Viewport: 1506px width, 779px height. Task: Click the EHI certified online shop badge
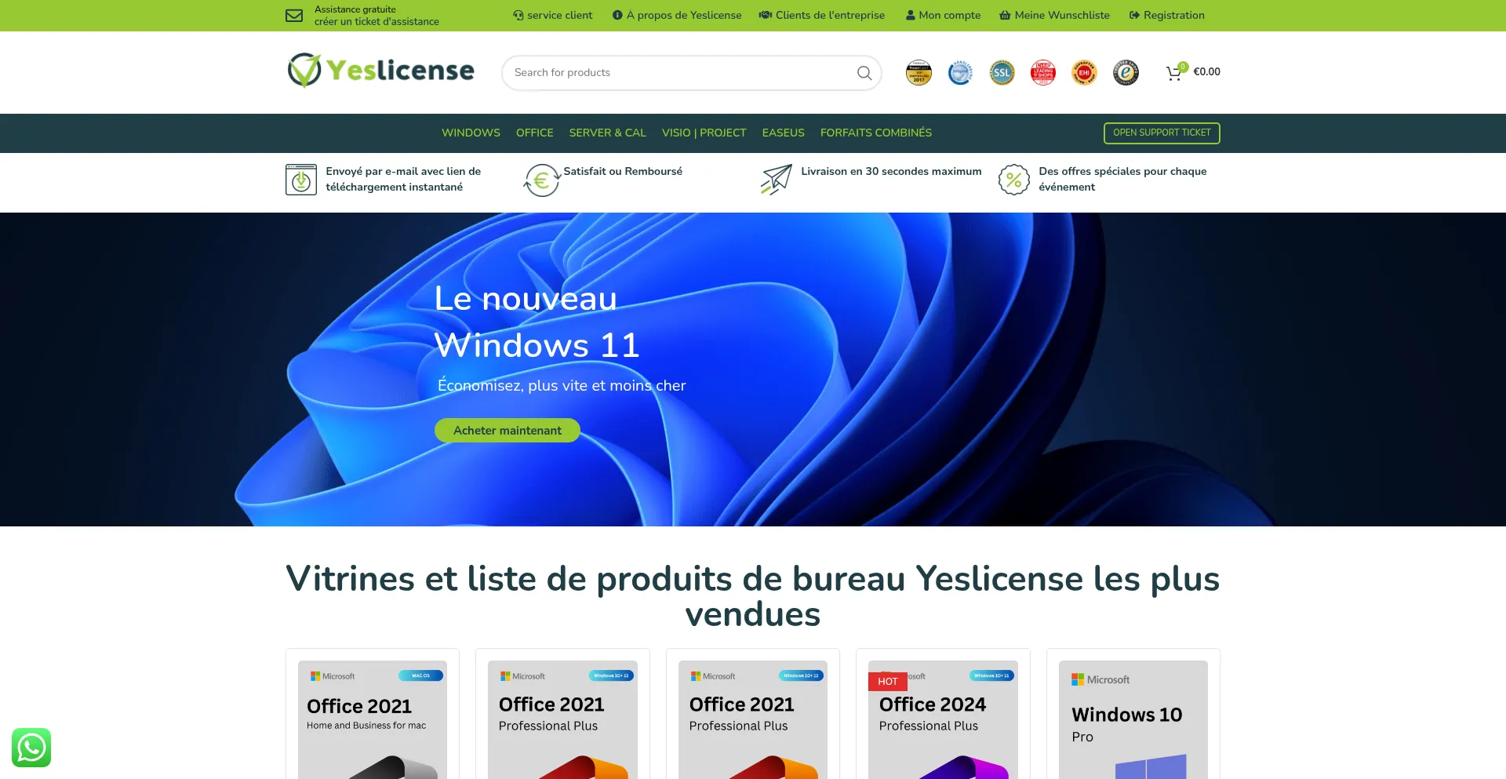1084,73
